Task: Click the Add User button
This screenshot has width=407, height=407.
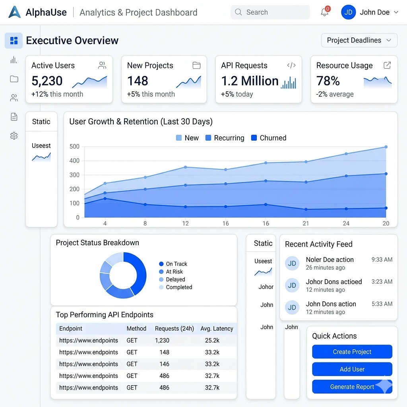Action: point(352,369)
